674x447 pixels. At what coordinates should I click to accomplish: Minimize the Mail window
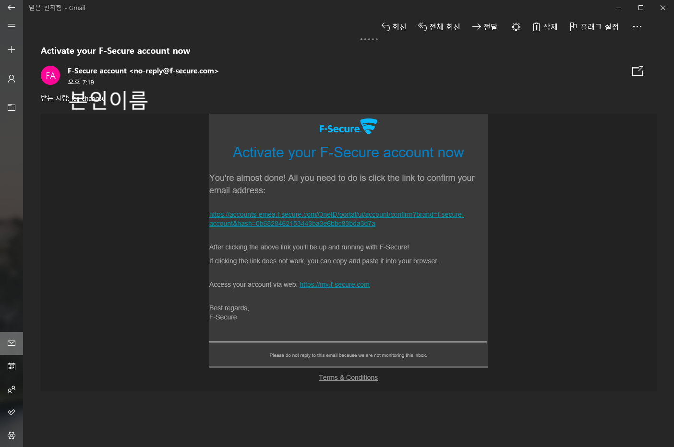619,8
